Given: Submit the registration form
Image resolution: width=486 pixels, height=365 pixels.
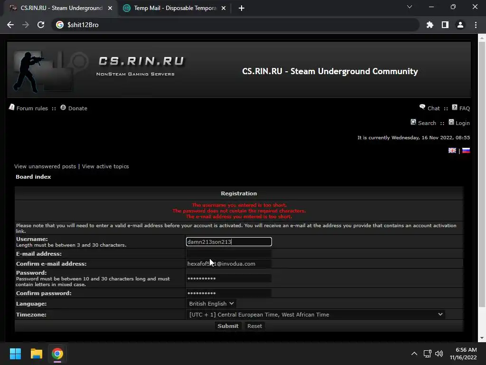Looking at the screenshot, I should coord(228,326).
